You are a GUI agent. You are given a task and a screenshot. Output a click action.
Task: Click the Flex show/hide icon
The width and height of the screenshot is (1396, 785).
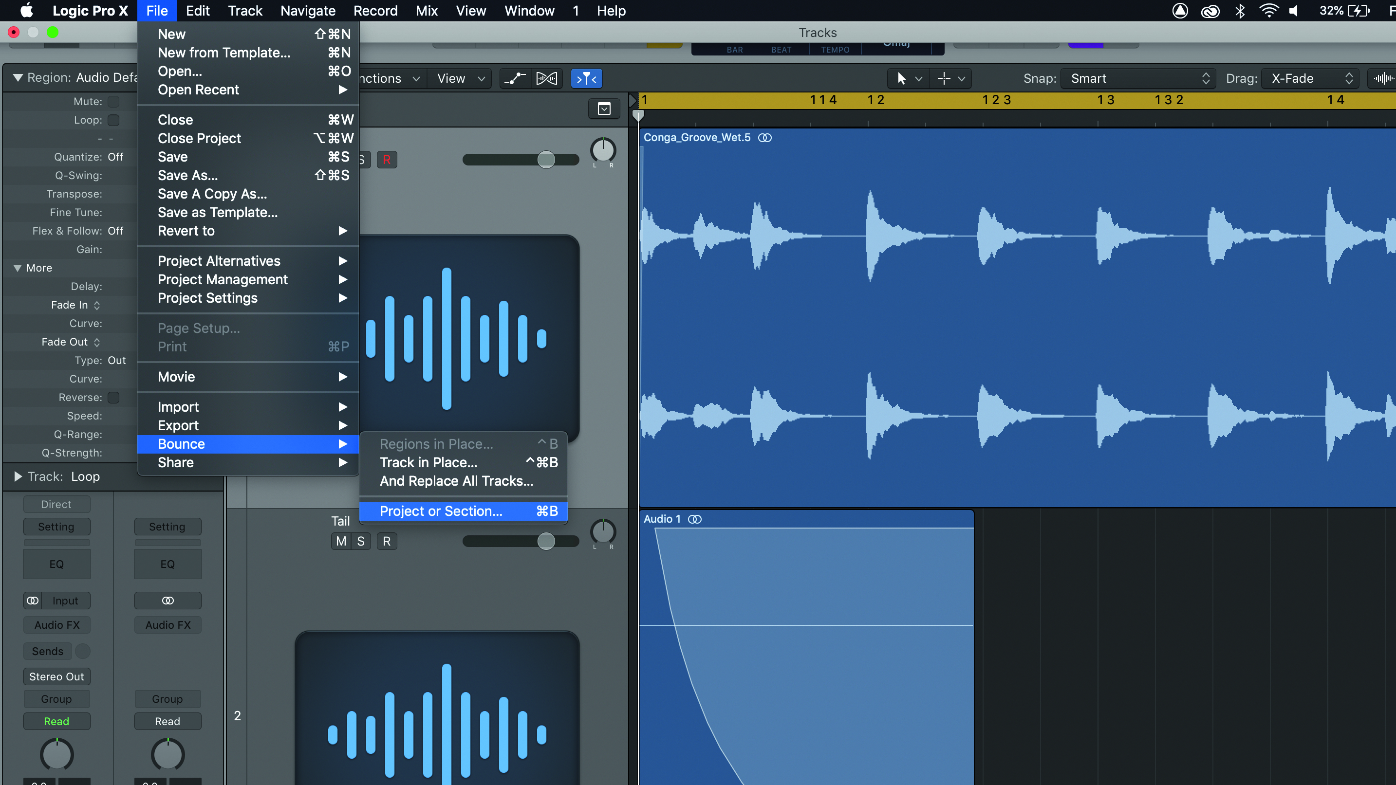point(546,78)
